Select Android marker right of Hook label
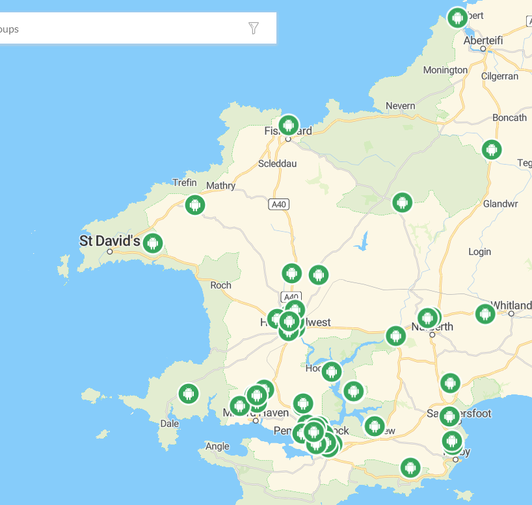Screen dimensions: 532x505 (332, 372)
